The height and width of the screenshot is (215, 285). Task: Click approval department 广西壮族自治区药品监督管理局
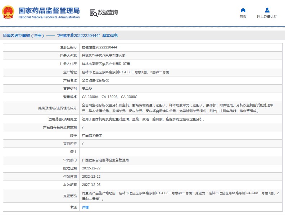click(105, 160)
